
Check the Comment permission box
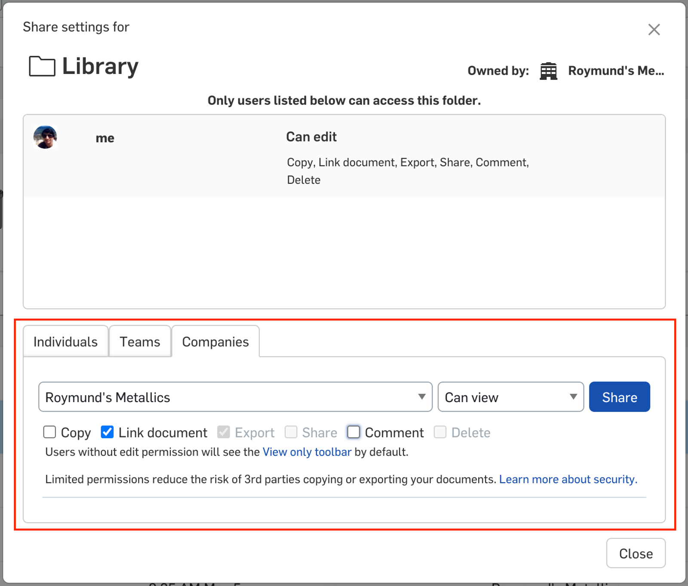[x=353, y=432]
